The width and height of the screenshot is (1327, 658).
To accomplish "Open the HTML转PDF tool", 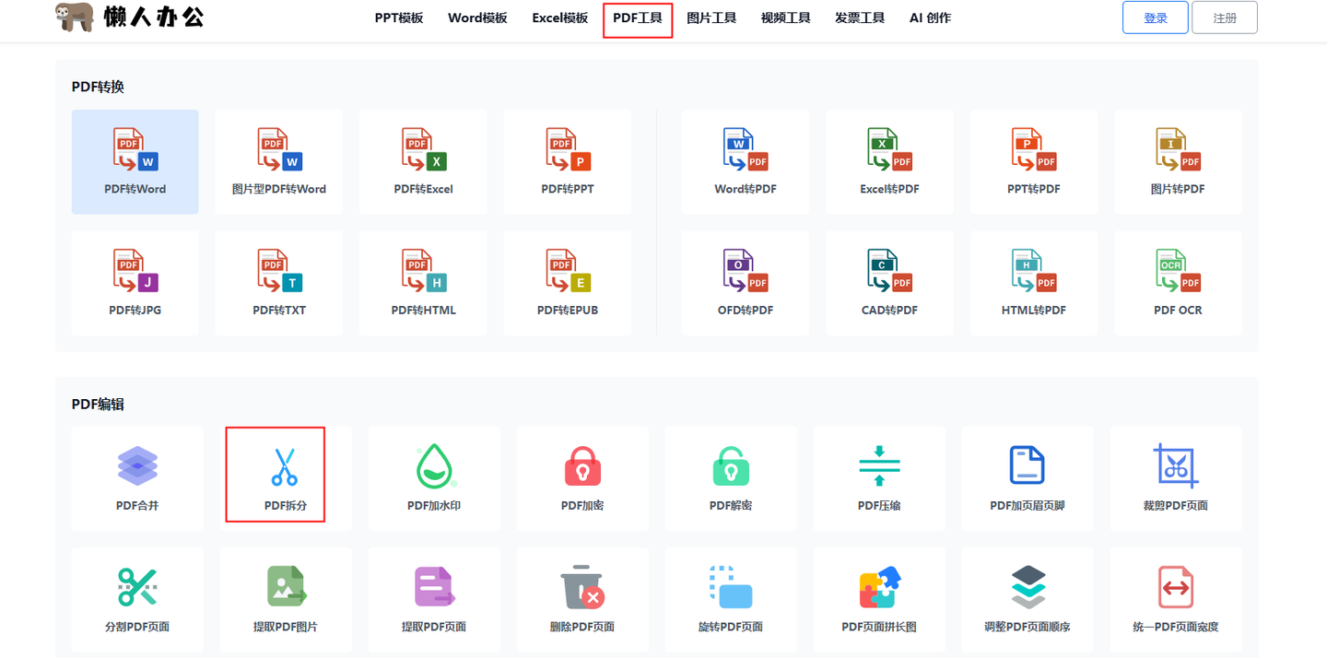I will click(x=1034, y=283).
